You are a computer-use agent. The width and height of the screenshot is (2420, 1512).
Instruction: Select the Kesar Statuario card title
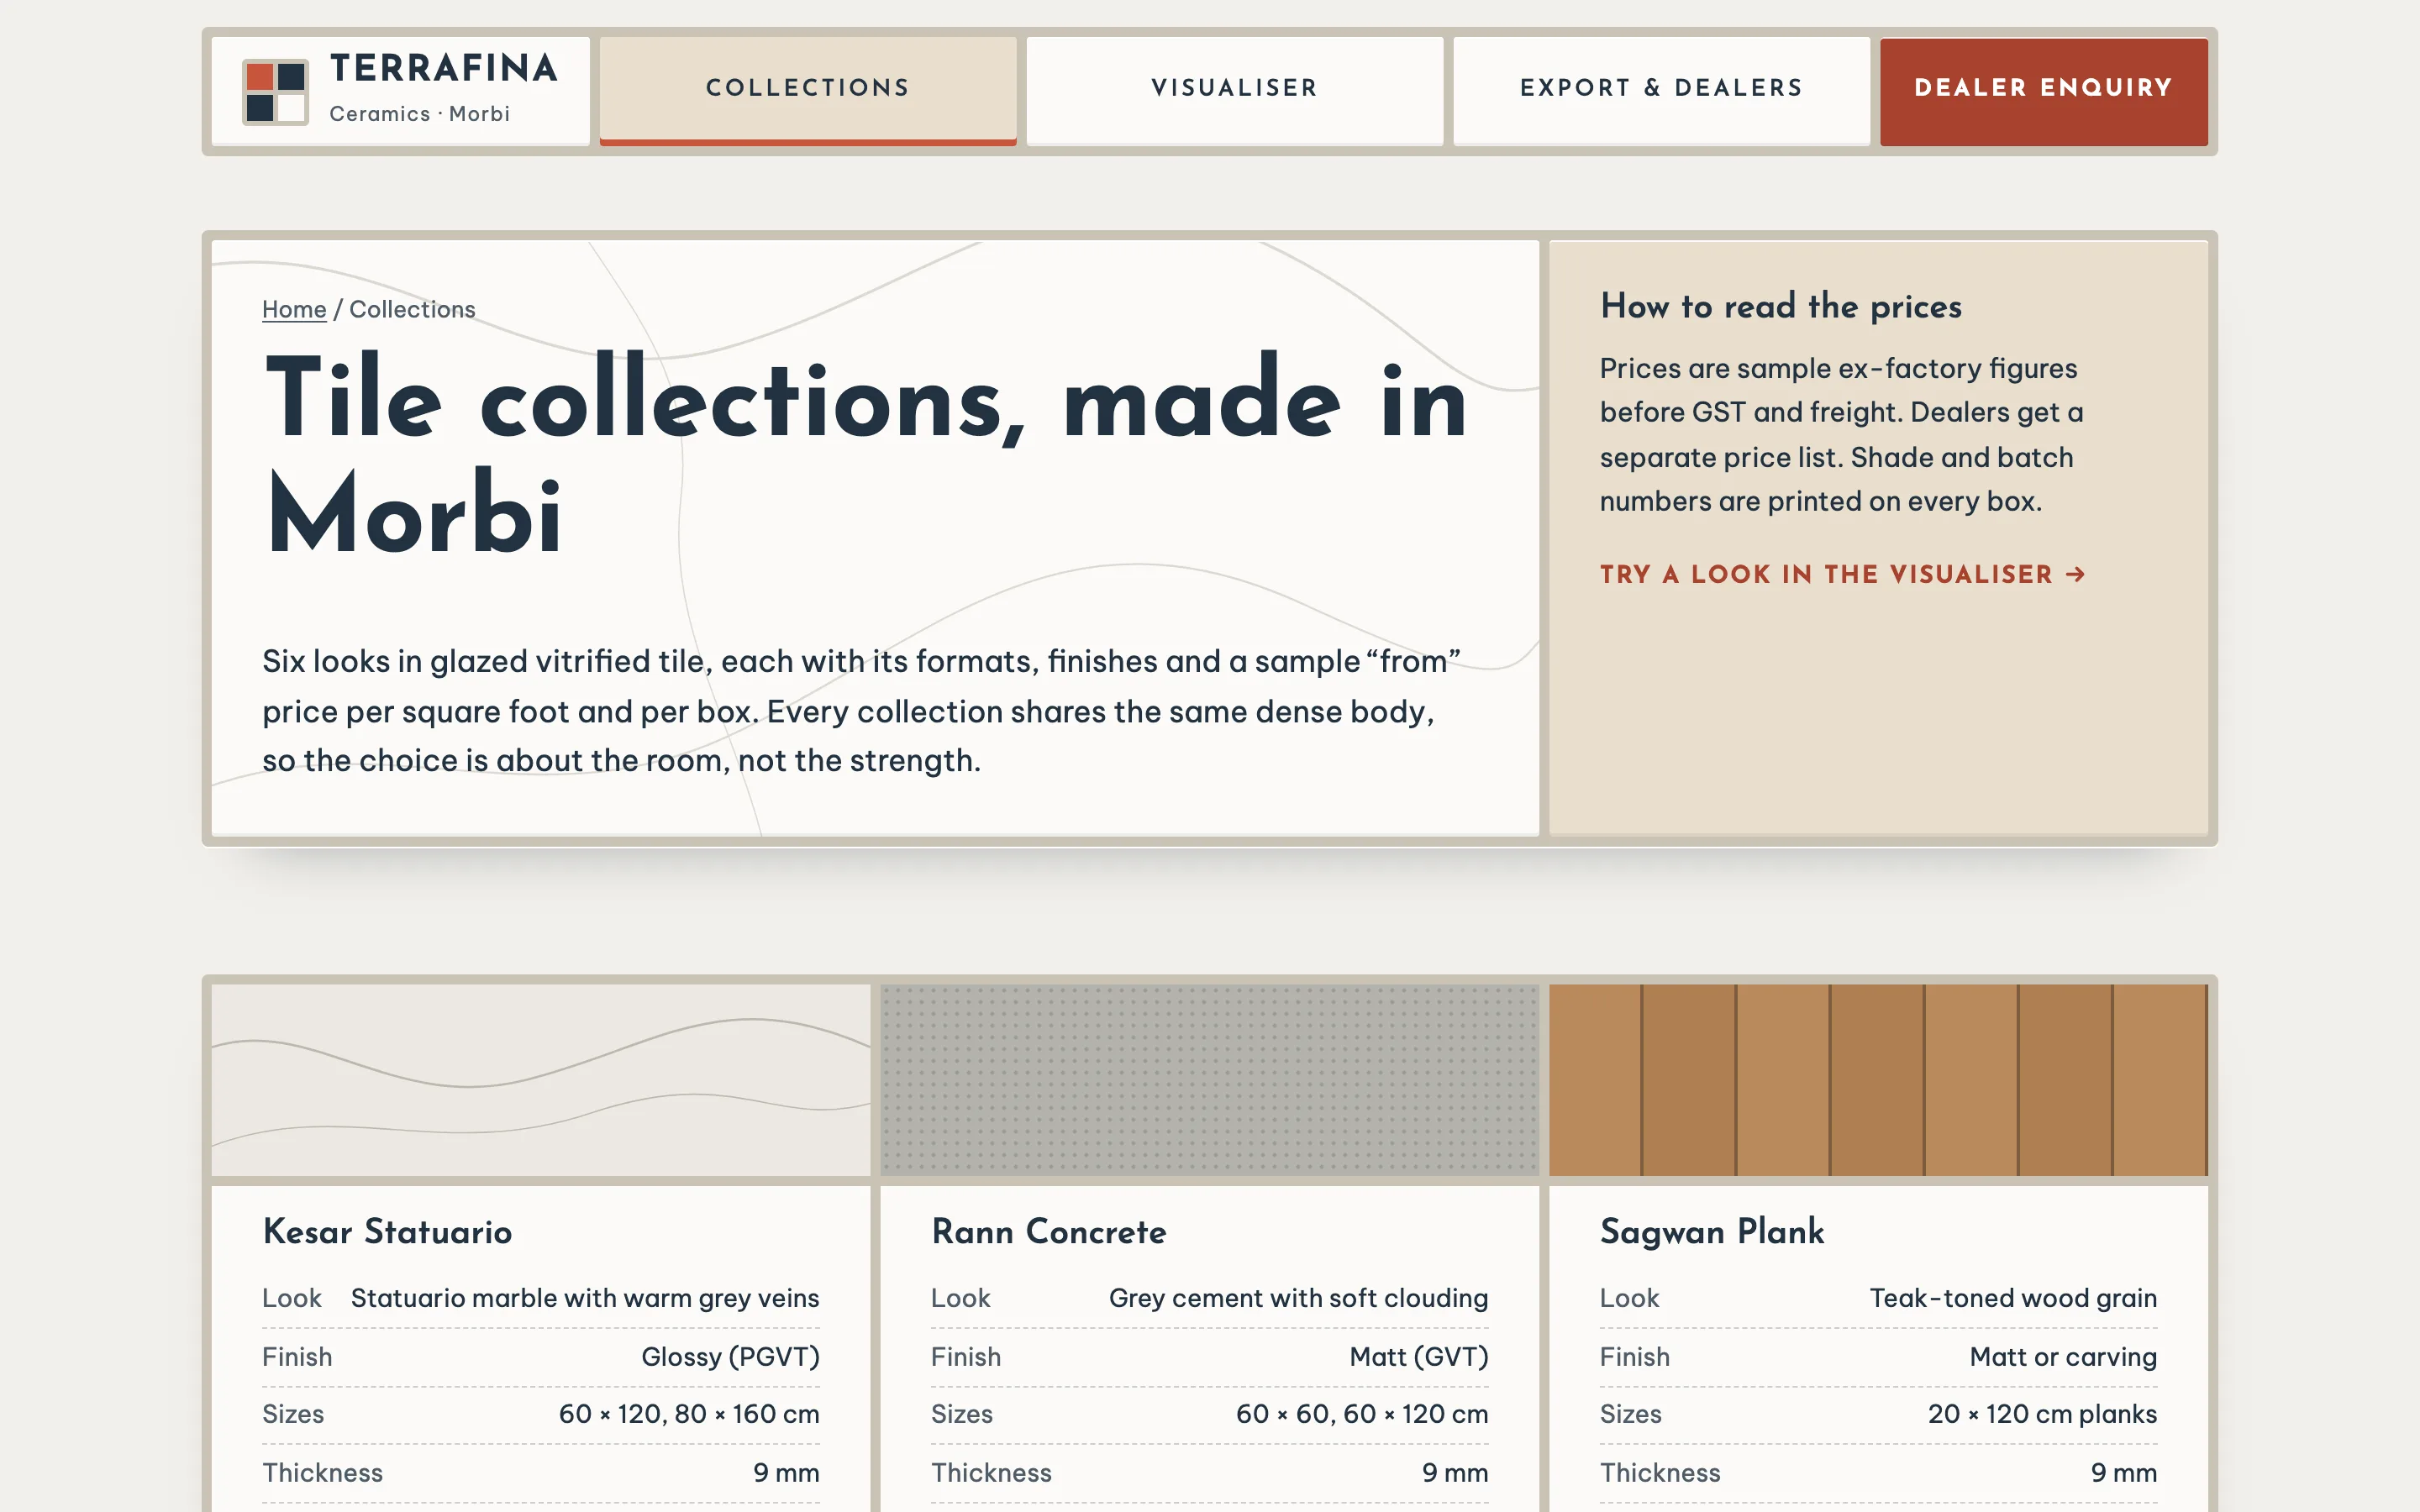pyautogui.click(x=387, y=1231)
